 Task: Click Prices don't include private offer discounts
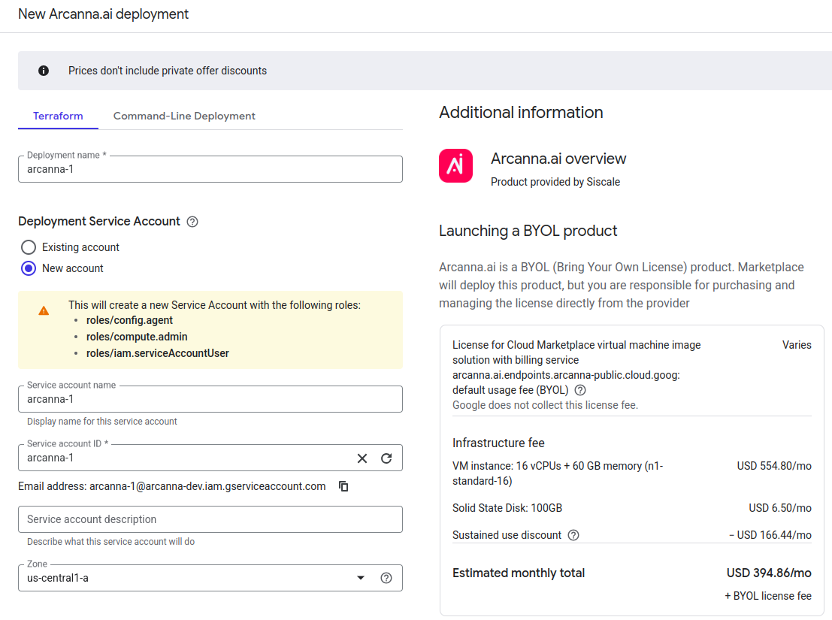(x=168, y=71)
